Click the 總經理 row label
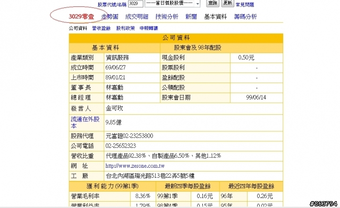Screen dimensions: 340x208 click(x=81, y=97)
